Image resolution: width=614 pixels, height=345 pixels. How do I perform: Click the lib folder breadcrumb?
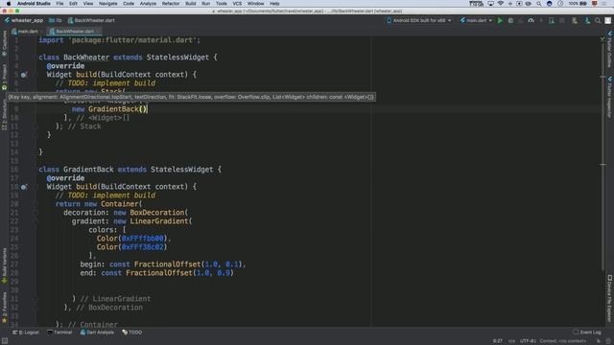(56, 20)
